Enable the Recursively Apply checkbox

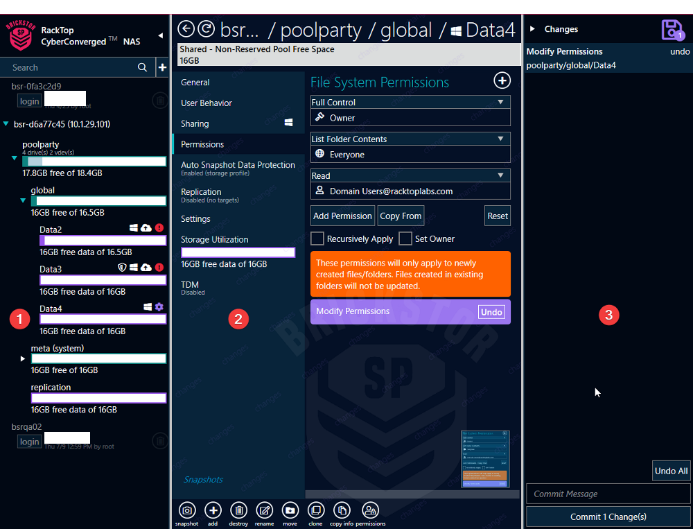point(317,239)
